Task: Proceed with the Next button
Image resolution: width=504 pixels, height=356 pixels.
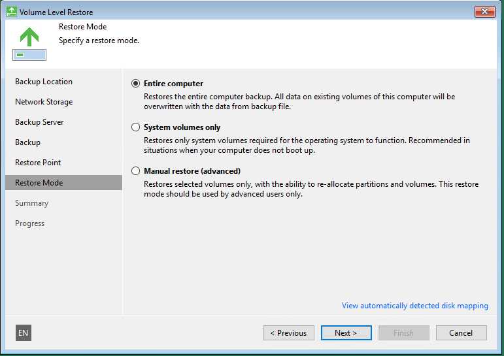Action: tap(346, 333)
